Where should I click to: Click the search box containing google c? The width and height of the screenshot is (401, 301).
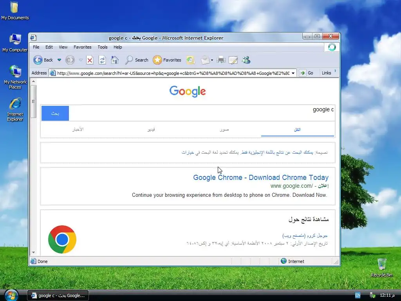(202, 113)
